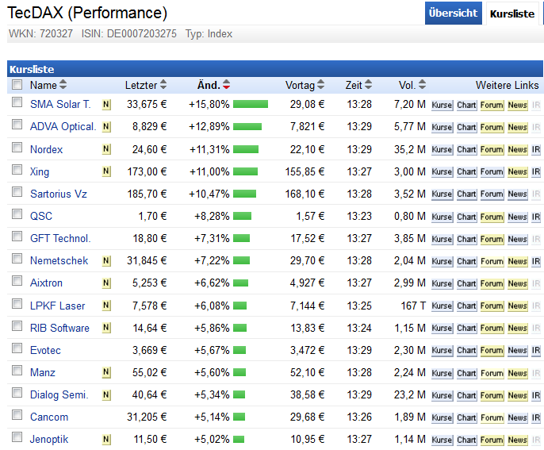Open the Chart button for Sartorius Vz
This screenshot has width=544, height=450.
click(x=466, y=194)
